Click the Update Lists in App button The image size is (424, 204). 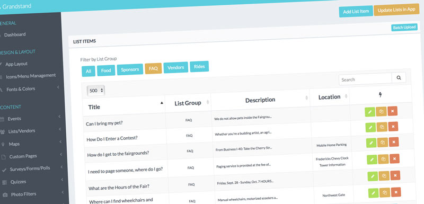pyautogui.click(x=396, y=10)
